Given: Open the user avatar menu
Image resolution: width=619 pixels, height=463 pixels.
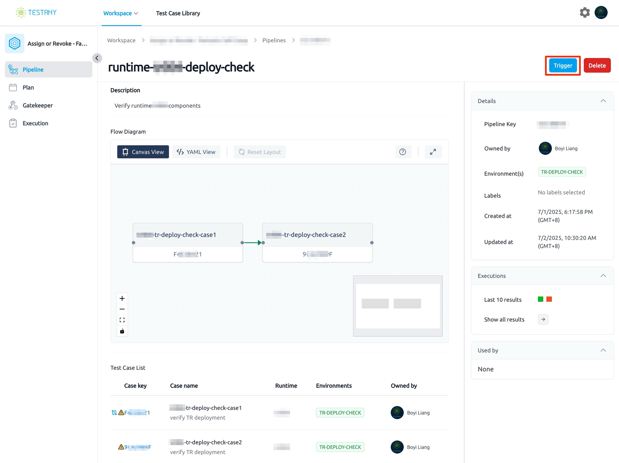Looking at the screenshot, I should pyautogui.click(x=601, y=13).
